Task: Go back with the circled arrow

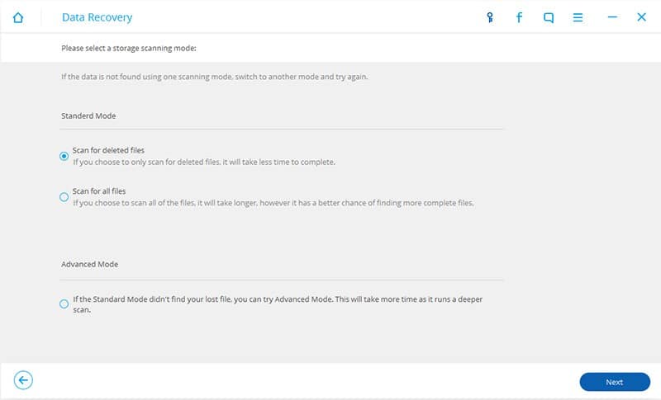Action: [x=24, y=380]
